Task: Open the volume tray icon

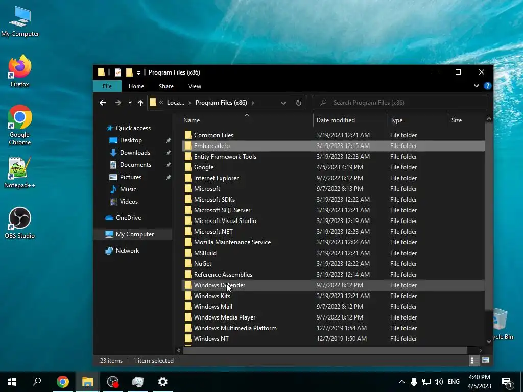Action: point(438,382)
